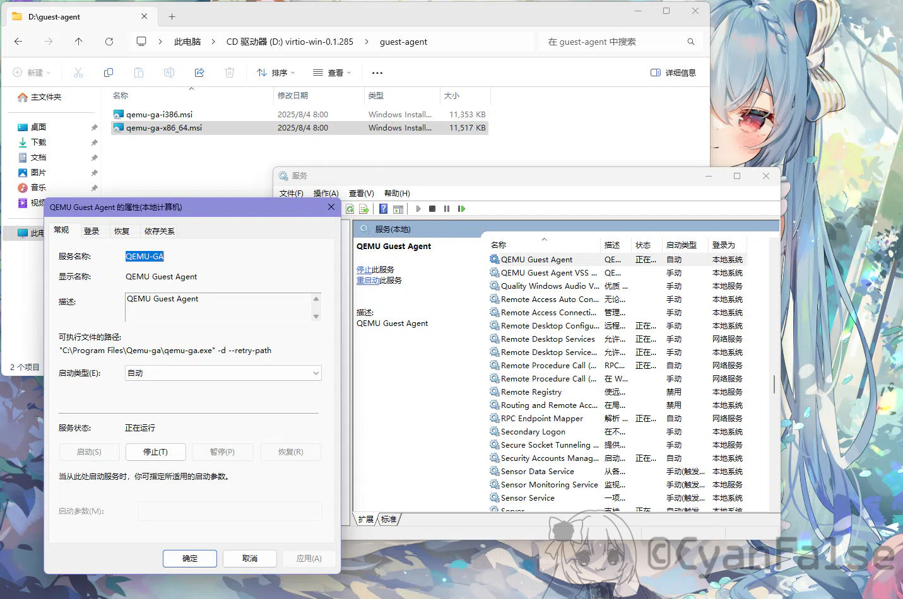The width and height of the screenshot is (903, 599).
Task: Pause the service using the pause icon
Action: [447, 209]
